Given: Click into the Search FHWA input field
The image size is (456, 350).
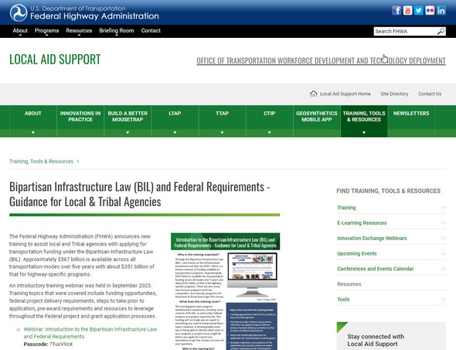Looking at the screenshot, I should pos(406,31).
